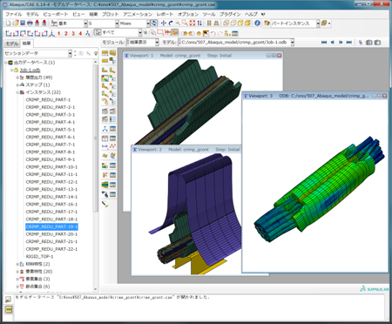The width and height of the screenshot is (392, 324).
Task: Select the Rotate view tool
Action: 171,23
